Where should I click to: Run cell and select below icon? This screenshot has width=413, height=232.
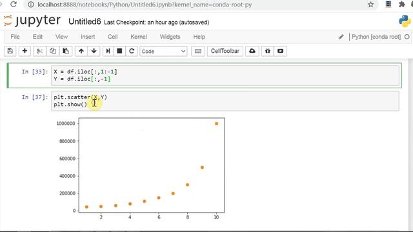pyautogui.click(x=108, y=51)
